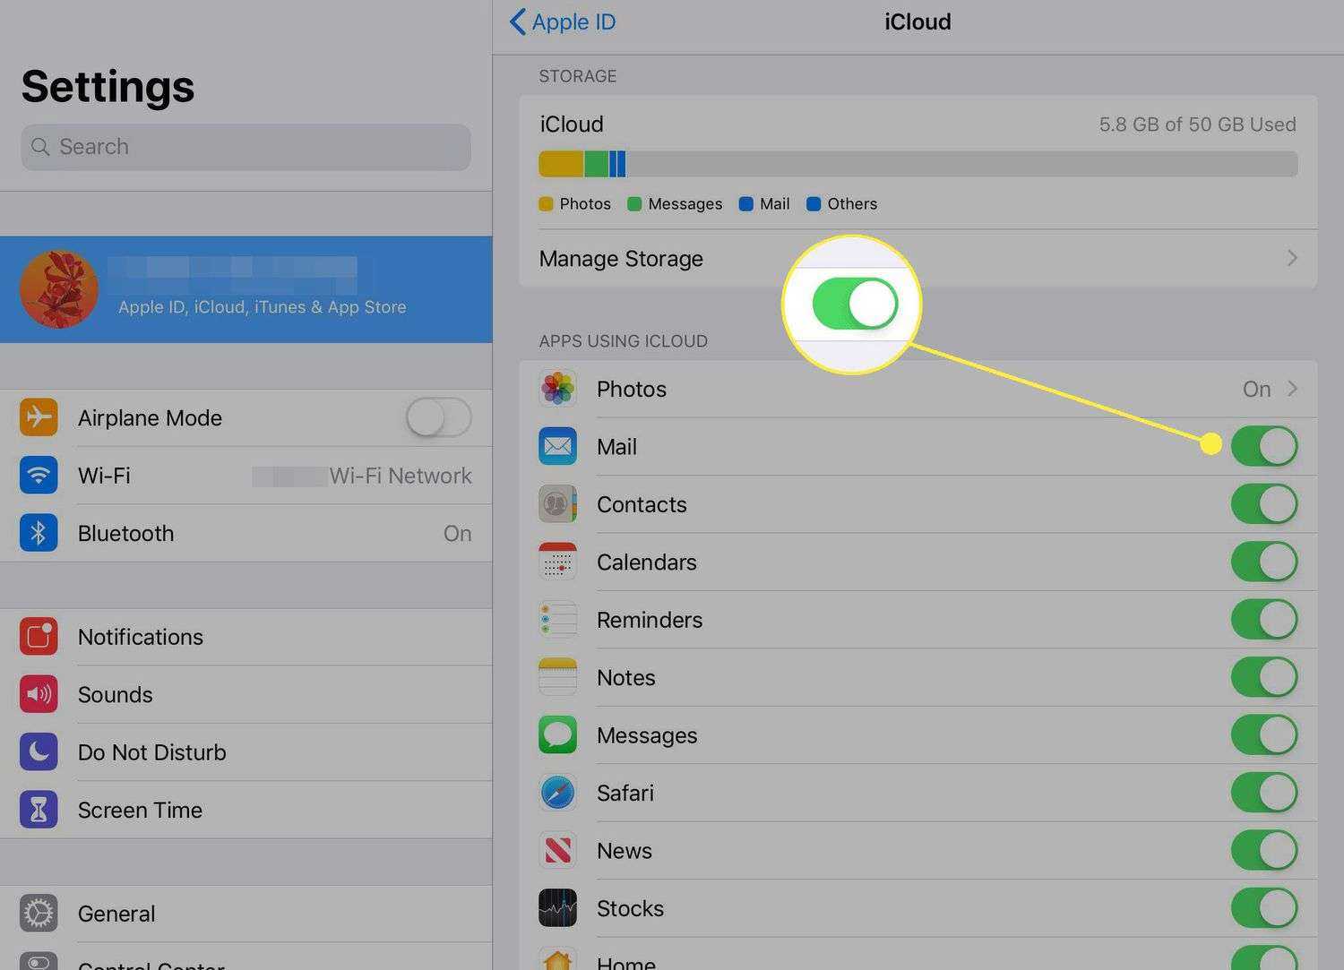Tap the Calendars app icon
The image size is (1344, 970).
(557, 562)
